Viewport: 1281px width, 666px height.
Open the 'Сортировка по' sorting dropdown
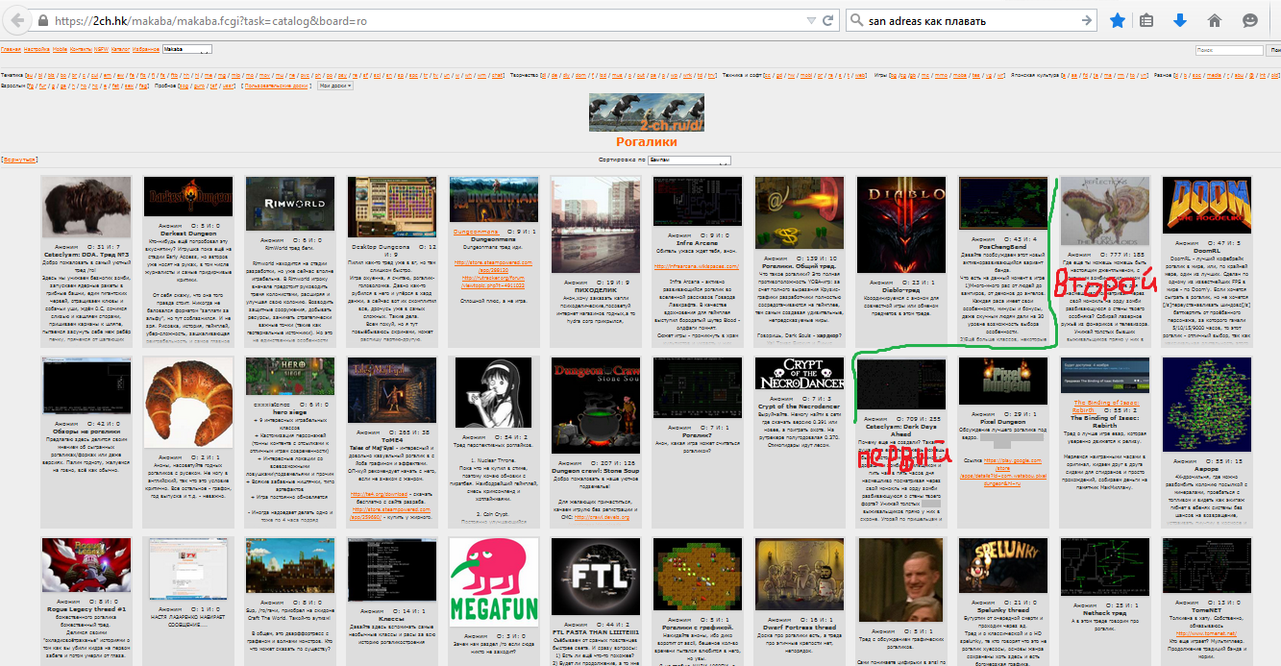click(690, 160)
